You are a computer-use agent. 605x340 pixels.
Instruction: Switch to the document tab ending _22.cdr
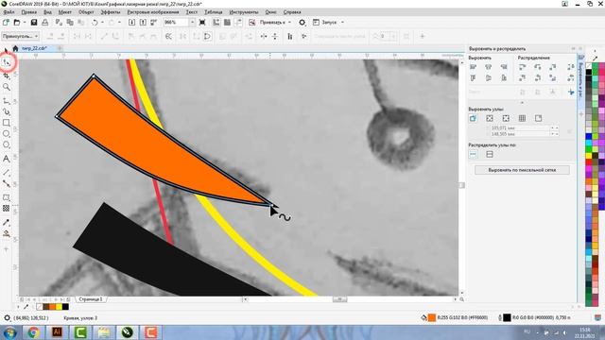34,48
